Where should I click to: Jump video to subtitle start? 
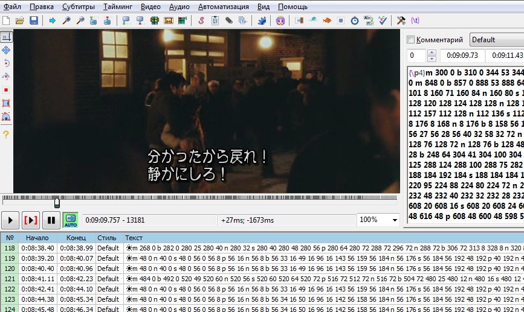(94, 21)
